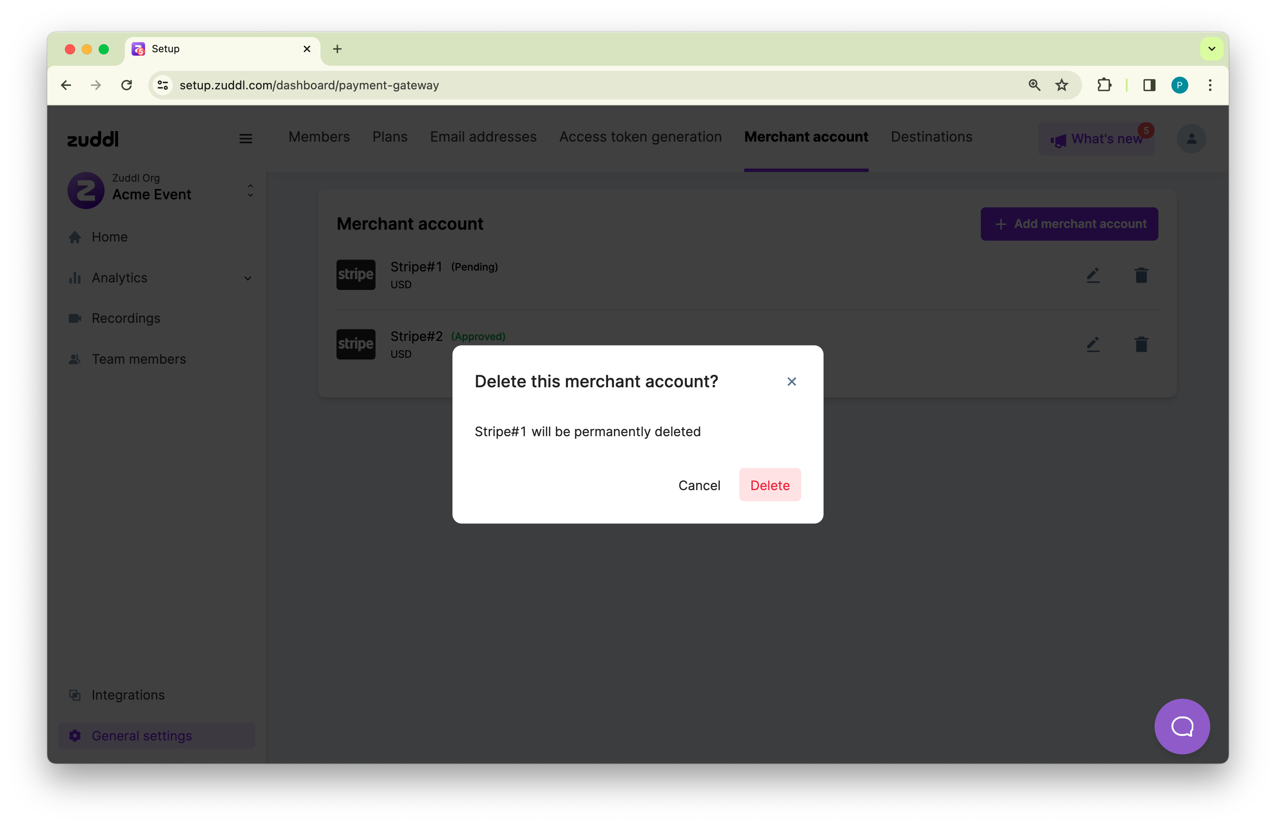Click the Delete button in the dialog

(x=769, y=485)
